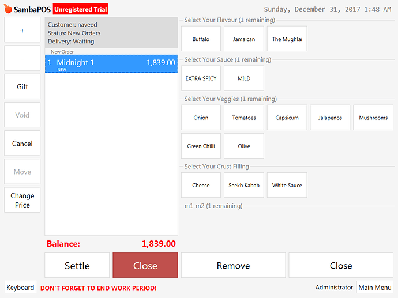Add Olive veggie

(x=244, y=146)
